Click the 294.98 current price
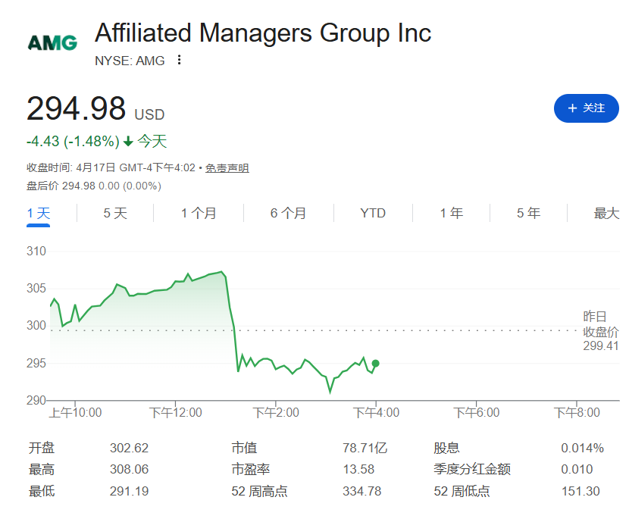The image size is (629, 519). [x=76, y=109]
